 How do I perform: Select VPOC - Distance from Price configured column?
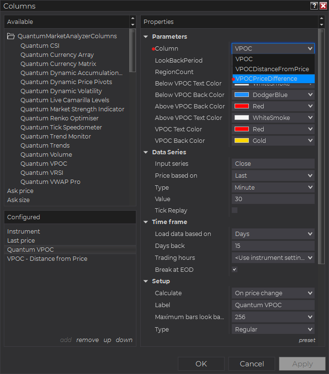coord(47,259)
